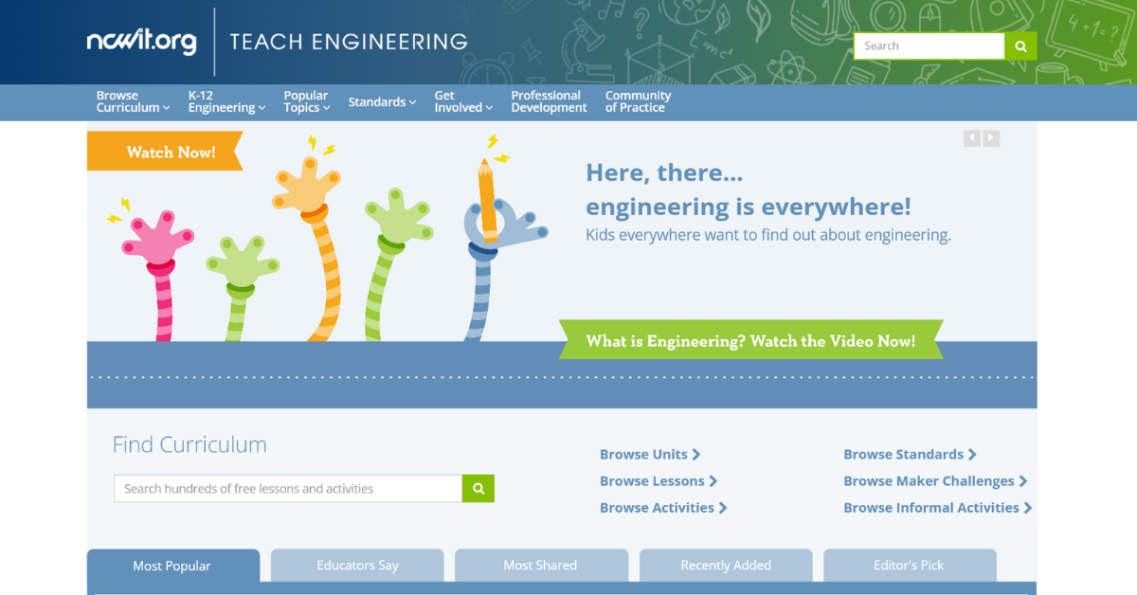Go to previous carousel slide arrow
Viewport: 1137px width, 595px height.
point(972,138)
